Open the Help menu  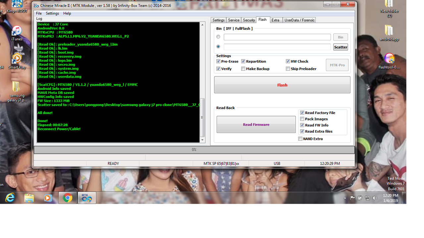click(67, 13)
